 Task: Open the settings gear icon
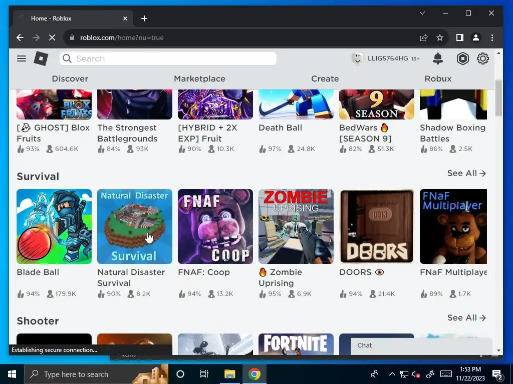[x=482, y=58]
